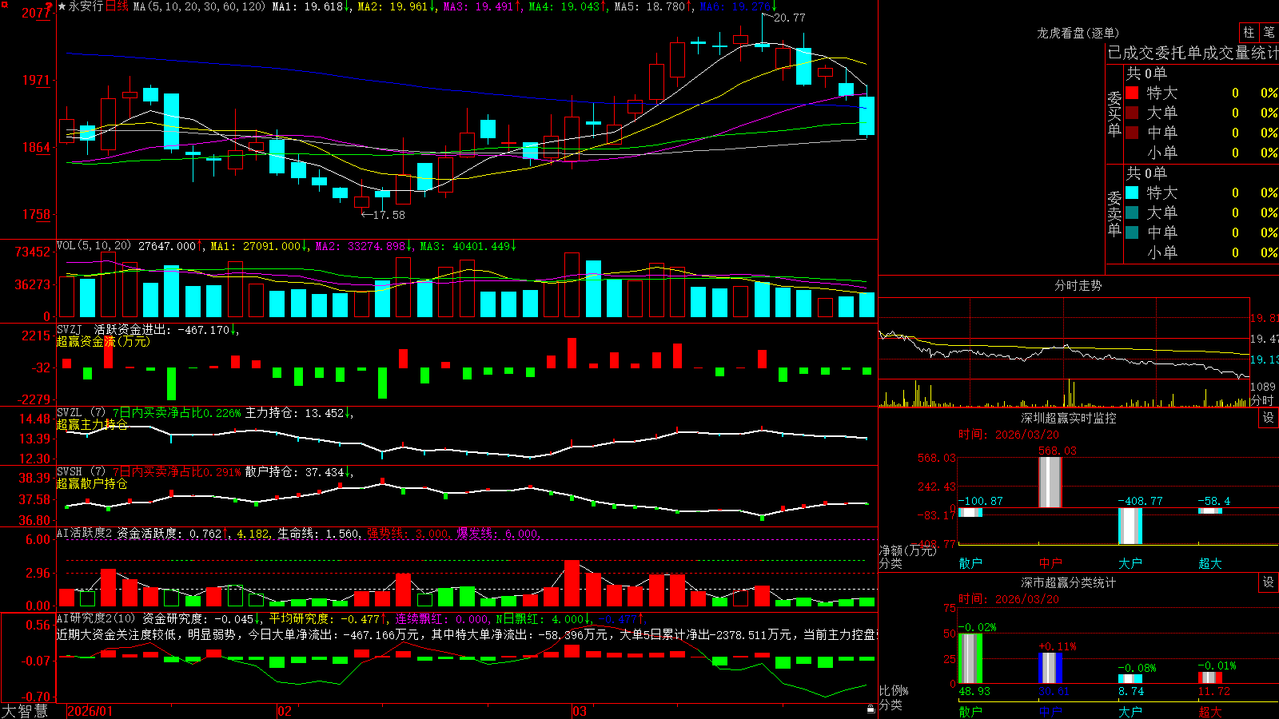Jump to the 02 month timeline marker
This screenshot has height=719, width=1279.
284,711
